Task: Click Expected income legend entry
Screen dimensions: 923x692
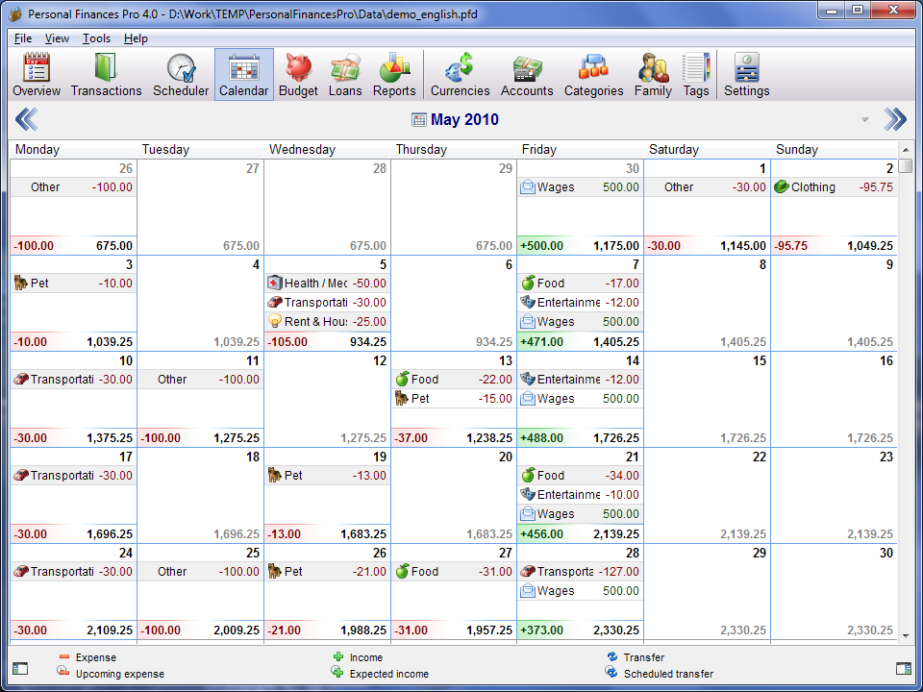Action: (x=380, y=674)
